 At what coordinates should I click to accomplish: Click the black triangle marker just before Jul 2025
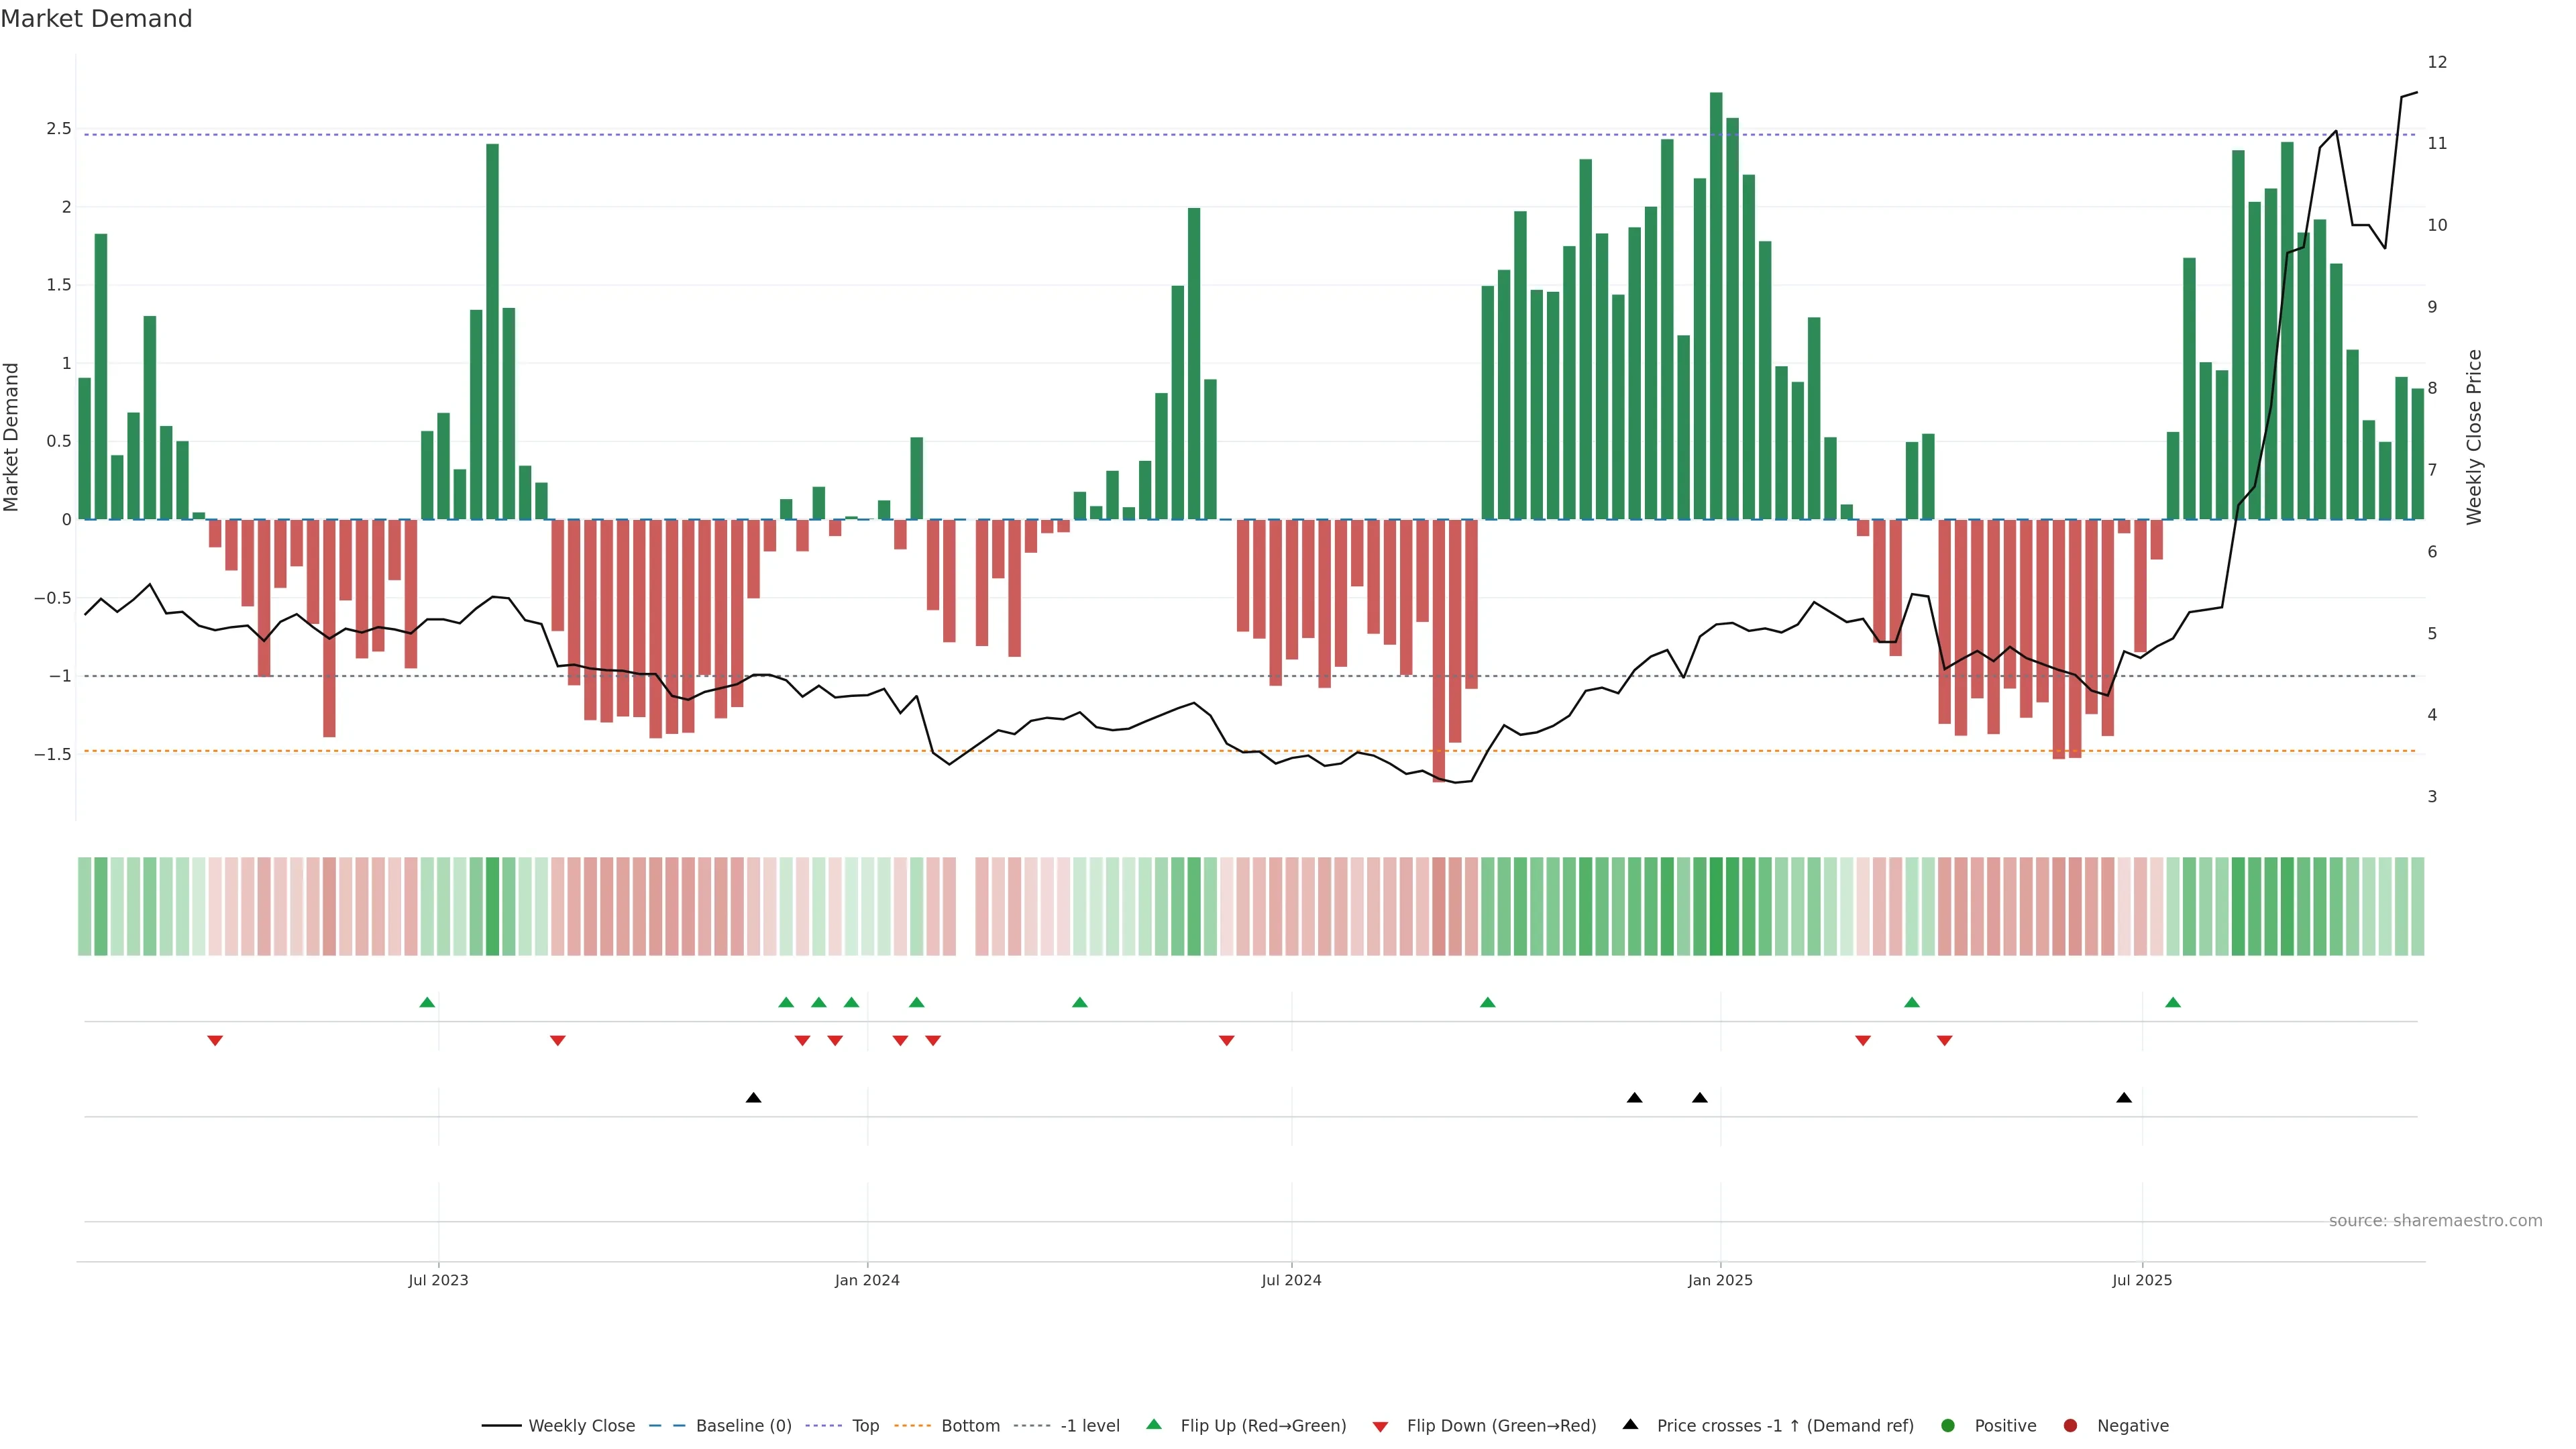(x=2124, y=1098)
